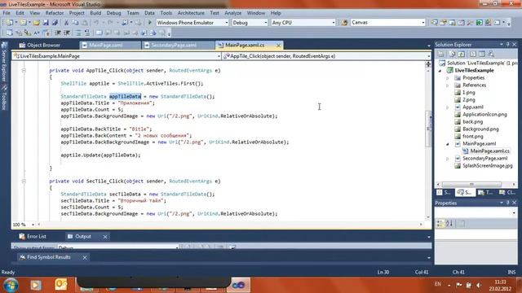This screenshot has height=293, width=522.
Task: Click the Copy toolbar icon
Action: click(76, 23)
